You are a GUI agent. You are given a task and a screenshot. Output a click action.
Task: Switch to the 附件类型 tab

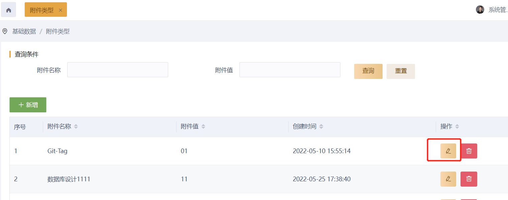[x=42, y=10]
